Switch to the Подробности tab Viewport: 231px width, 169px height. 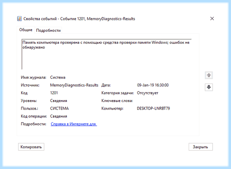[x=49, y=30]
